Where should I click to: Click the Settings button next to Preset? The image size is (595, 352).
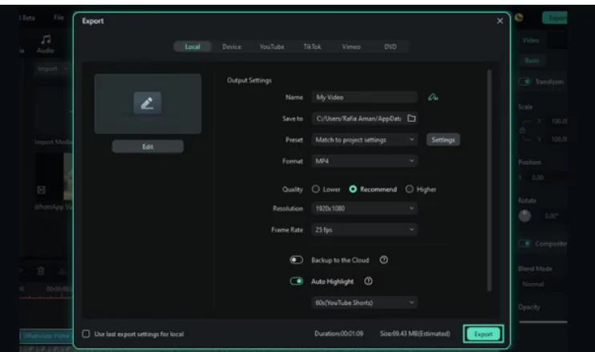[x=443, y=140]
